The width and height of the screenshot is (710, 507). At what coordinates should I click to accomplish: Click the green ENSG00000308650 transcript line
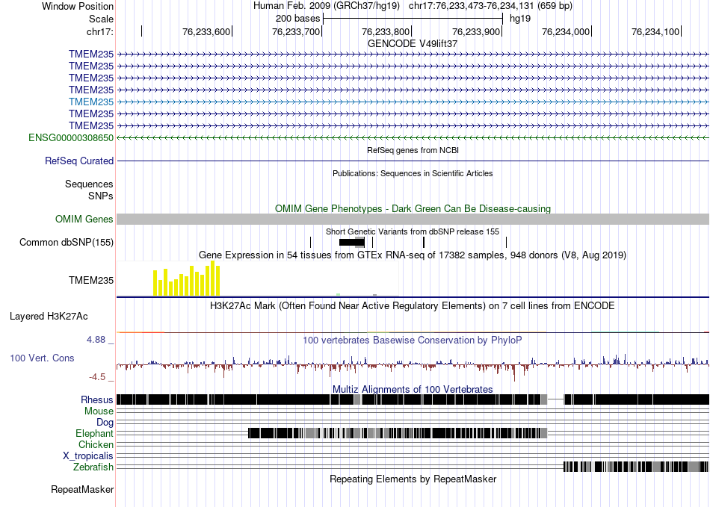(413, 137)
